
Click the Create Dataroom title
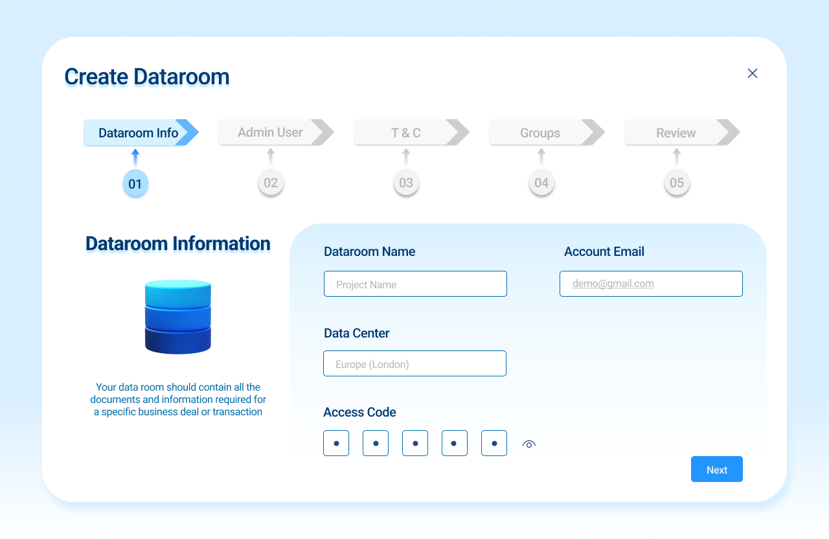[x=147, y=76]
